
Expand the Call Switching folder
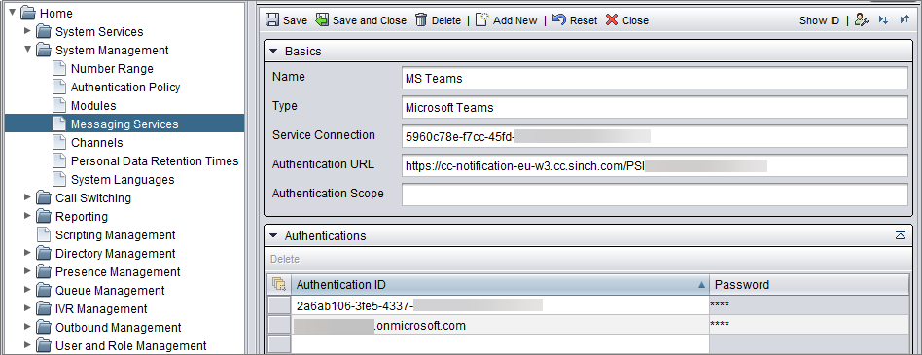[27, 198]
